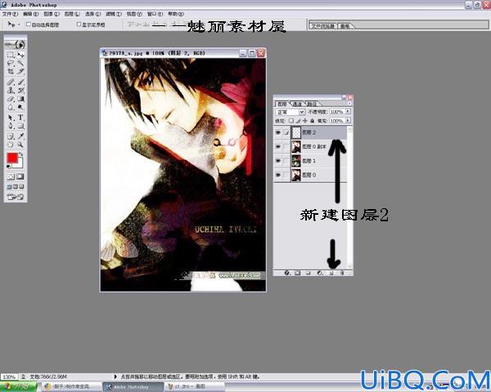Toggle show bounding box checkbox

pyautogui.click(x=79, y=24)
